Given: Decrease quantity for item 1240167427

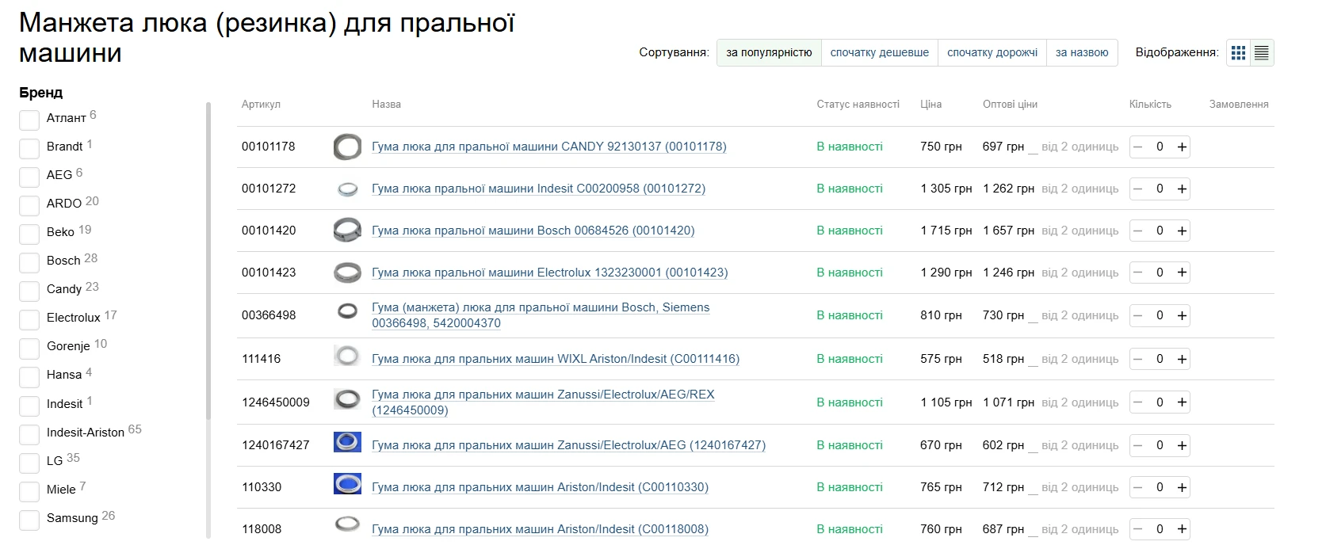Looking at the screenshot, I should [1138, 445].
